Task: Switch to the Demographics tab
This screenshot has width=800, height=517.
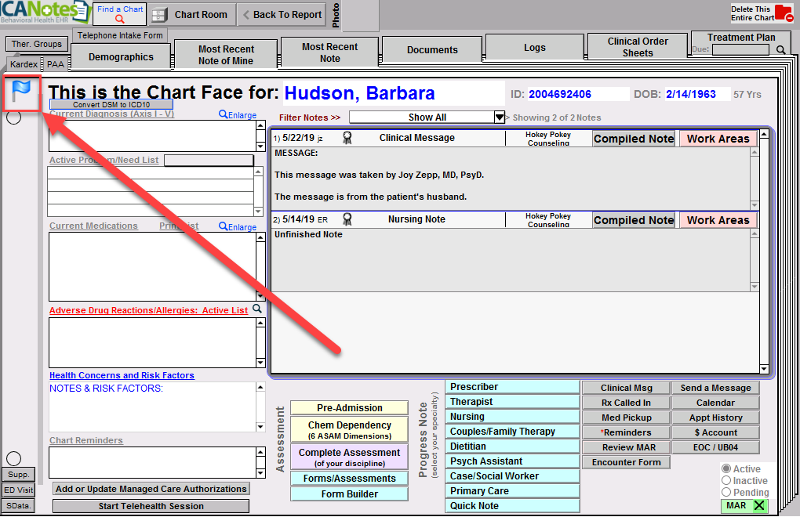Action: [x=121, y=57]
